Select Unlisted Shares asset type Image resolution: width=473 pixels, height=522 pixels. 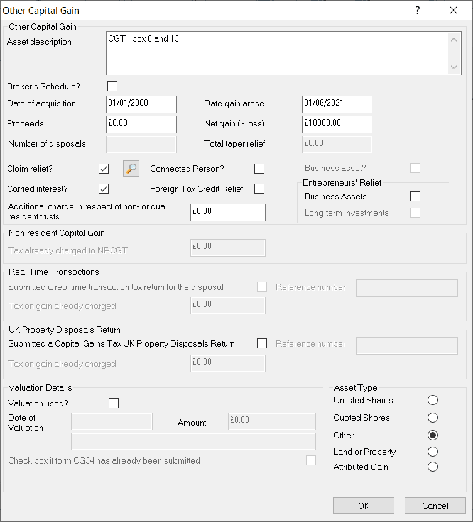point(433,400)
